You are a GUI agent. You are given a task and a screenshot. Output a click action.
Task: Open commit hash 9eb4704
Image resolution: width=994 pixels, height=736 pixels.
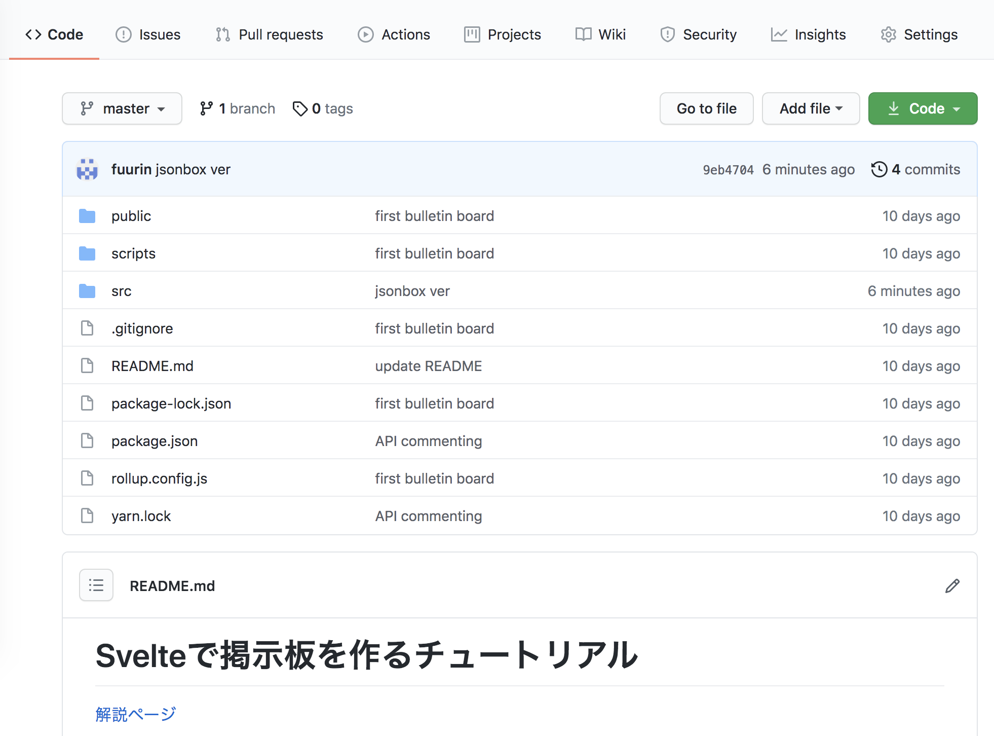(728, 170)
